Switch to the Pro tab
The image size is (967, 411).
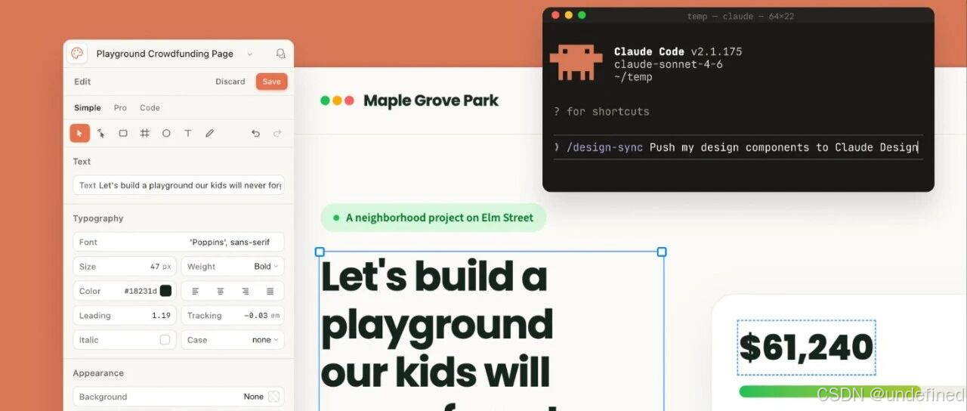click(120, 108)
